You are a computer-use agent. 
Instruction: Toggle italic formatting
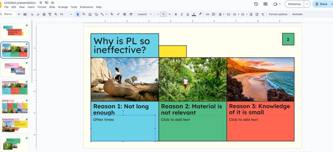tap(182, 14)
